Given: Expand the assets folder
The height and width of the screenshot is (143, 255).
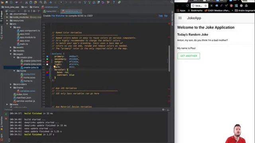Looking at the screenshot, I should [11, 47].
